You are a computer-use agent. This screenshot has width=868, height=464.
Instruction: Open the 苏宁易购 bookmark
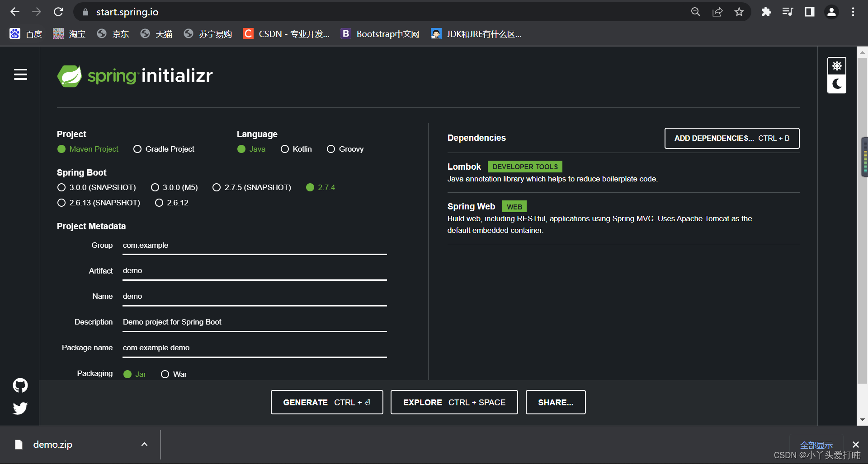tap(208, 34)
